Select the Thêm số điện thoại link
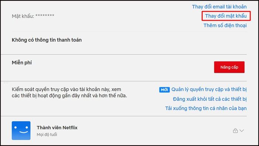This screenshot has height=146, width=259. (x=225, y=25)
